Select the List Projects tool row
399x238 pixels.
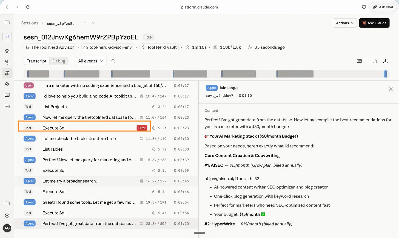click(x=106, y=107)
